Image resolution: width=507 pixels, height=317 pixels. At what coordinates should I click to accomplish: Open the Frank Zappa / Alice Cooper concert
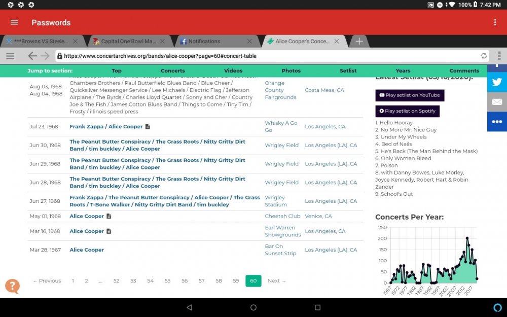pyautogui.click(x=106, y=126)
